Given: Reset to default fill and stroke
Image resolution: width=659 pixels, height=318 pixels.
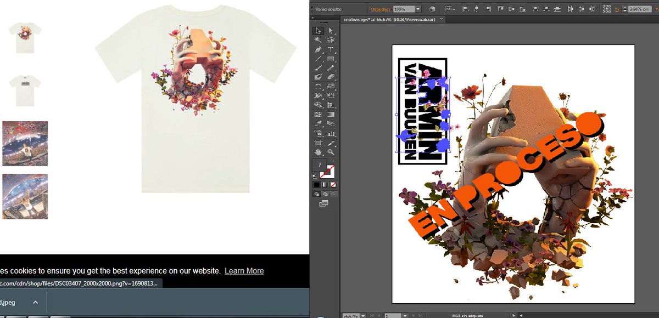Looking at the screenshot, I should 315,175.
